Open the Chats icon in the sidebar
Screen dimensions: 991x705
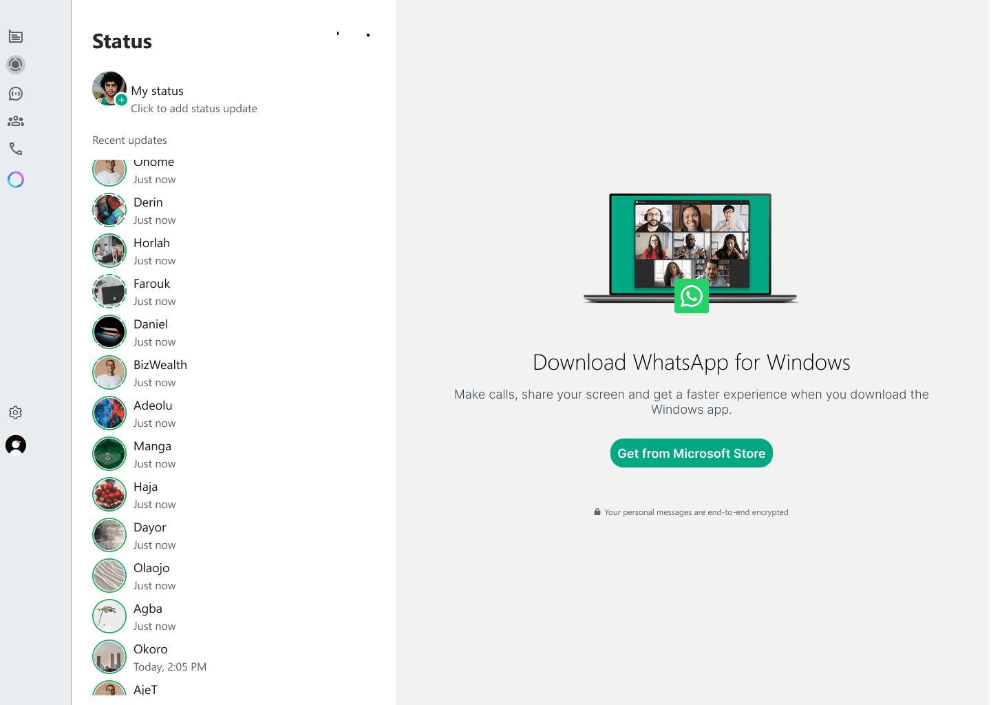click(16, 36)
